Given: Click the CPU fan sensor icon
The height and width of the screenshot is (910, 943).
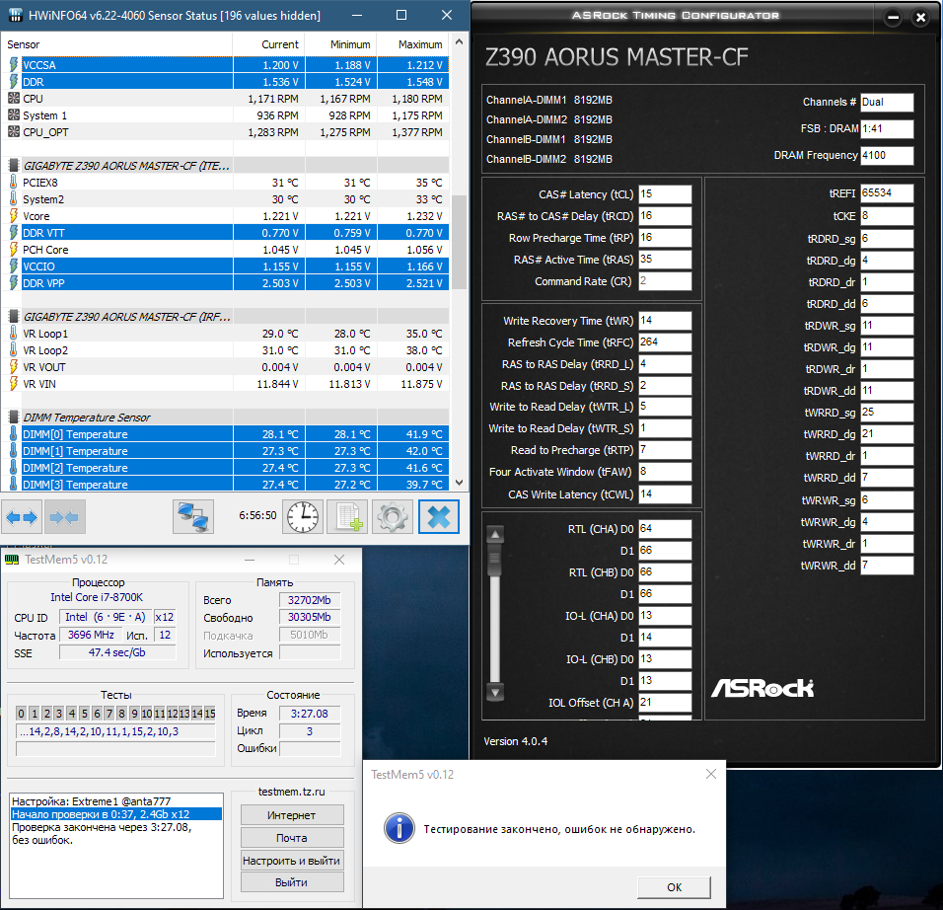Looking at the screenshot, I should pyautogui.click(x=13, y=98).
